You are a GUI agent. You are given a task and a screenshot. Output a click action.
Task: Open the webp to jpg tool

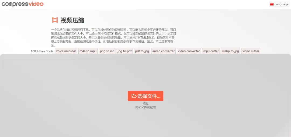(x=230, y=51)
